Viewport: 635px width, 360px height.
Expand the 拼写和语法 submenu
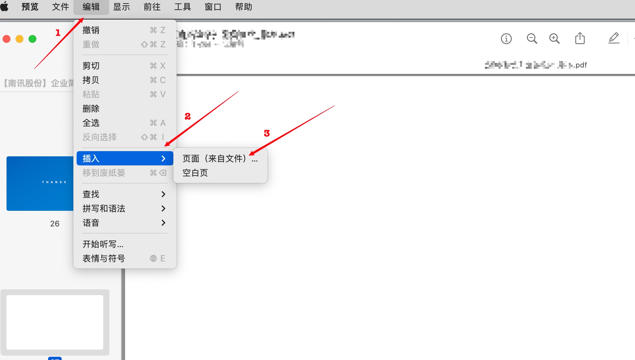125,209
